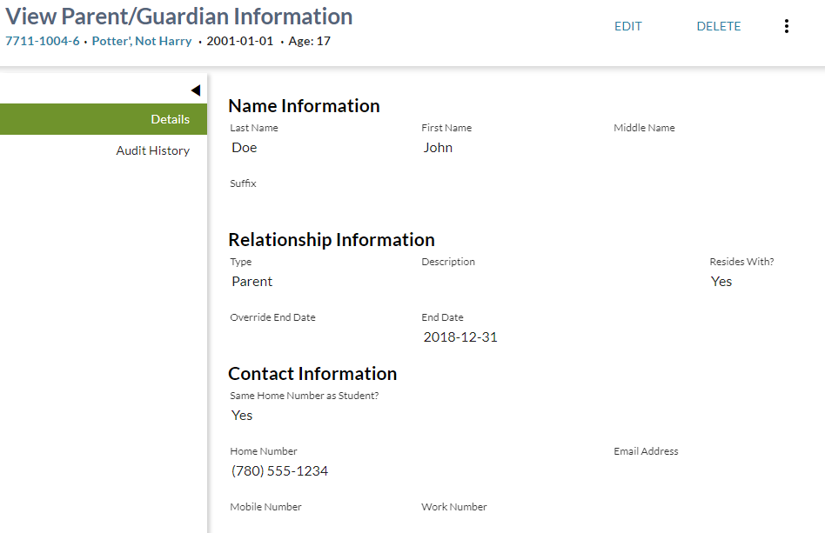Select the First Name value John
This screenshot has width=825, height=533.
click(438, 148)
